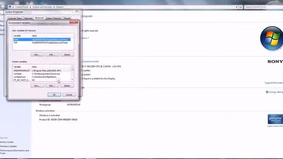Click System and Security in breadcrumb
The image size is (283, 159).
[42, 7]
